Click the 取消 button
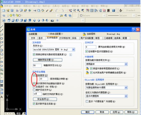141x115 pixels. click(x=102, y=112)
